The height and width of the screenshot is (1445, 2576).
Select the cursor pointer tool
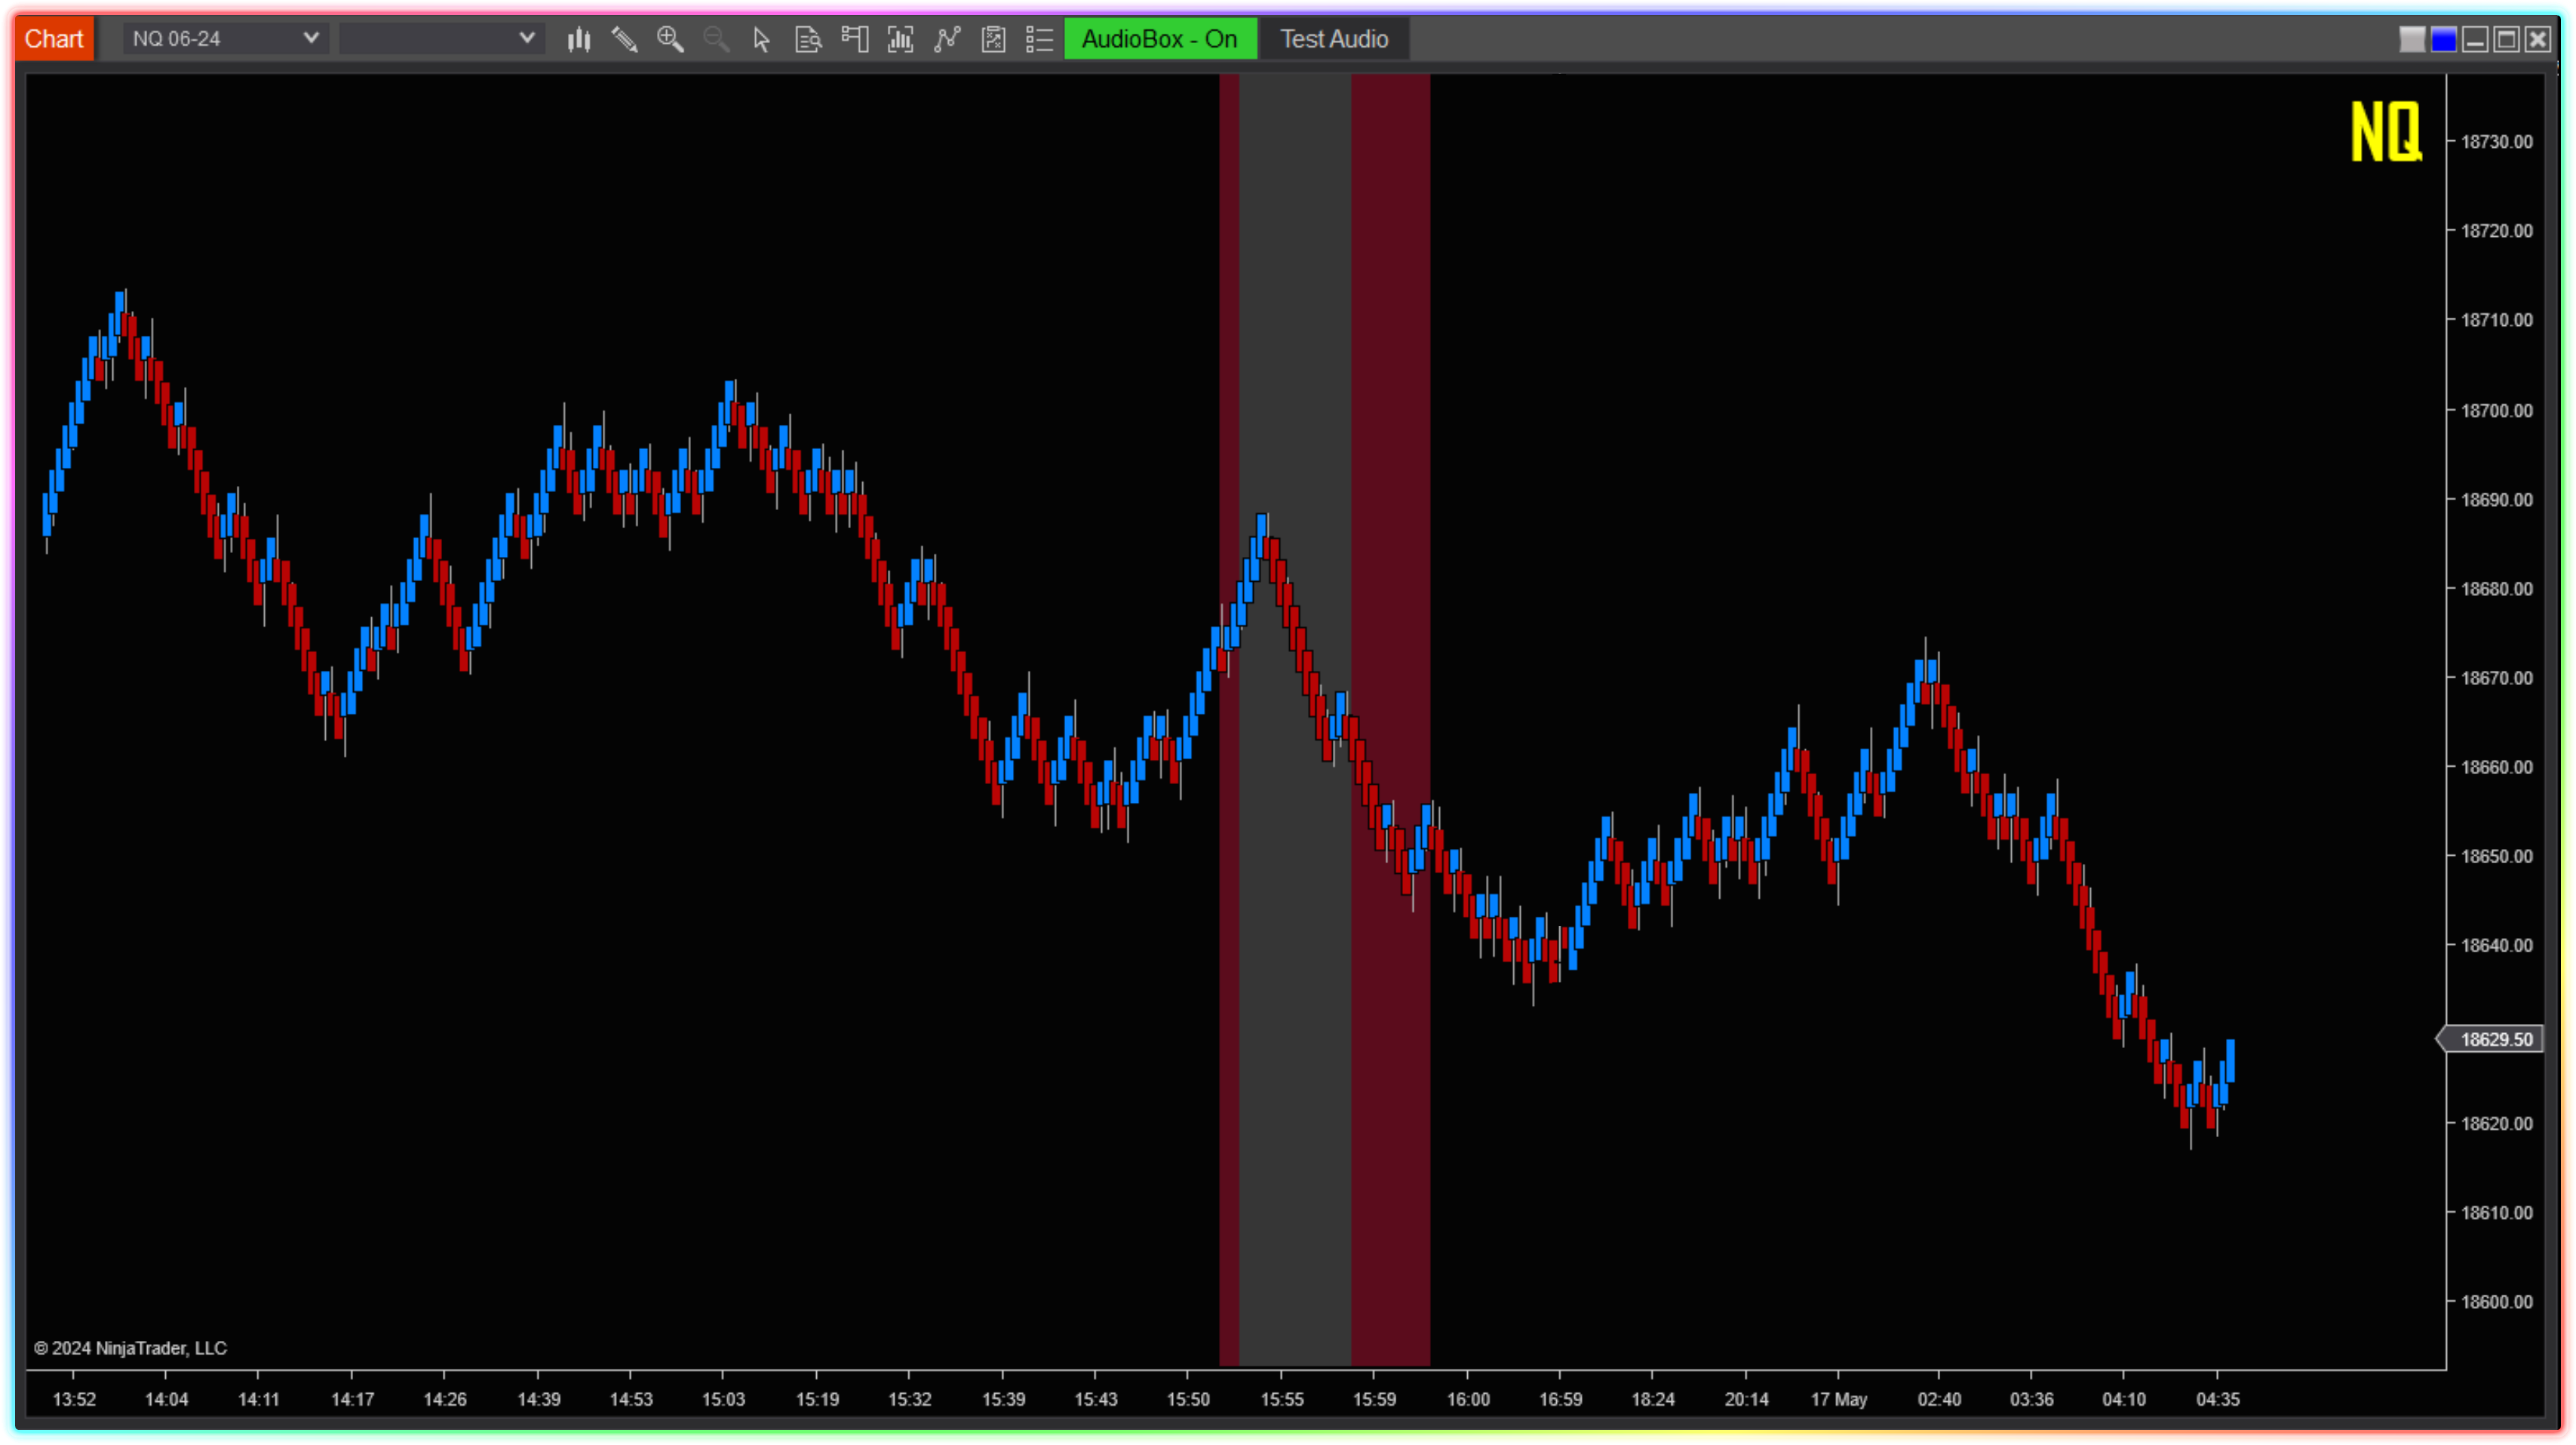[762, 39]
